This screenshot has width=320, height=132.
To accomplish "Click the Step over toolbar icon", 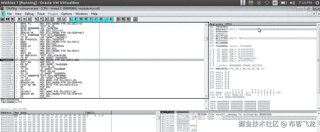I will (42, 19).
